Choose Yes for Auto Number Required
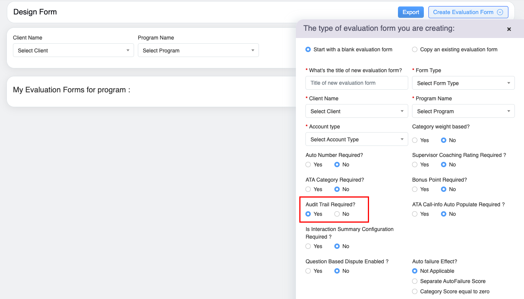The image size is (524, 299). [x=308, y=165]
